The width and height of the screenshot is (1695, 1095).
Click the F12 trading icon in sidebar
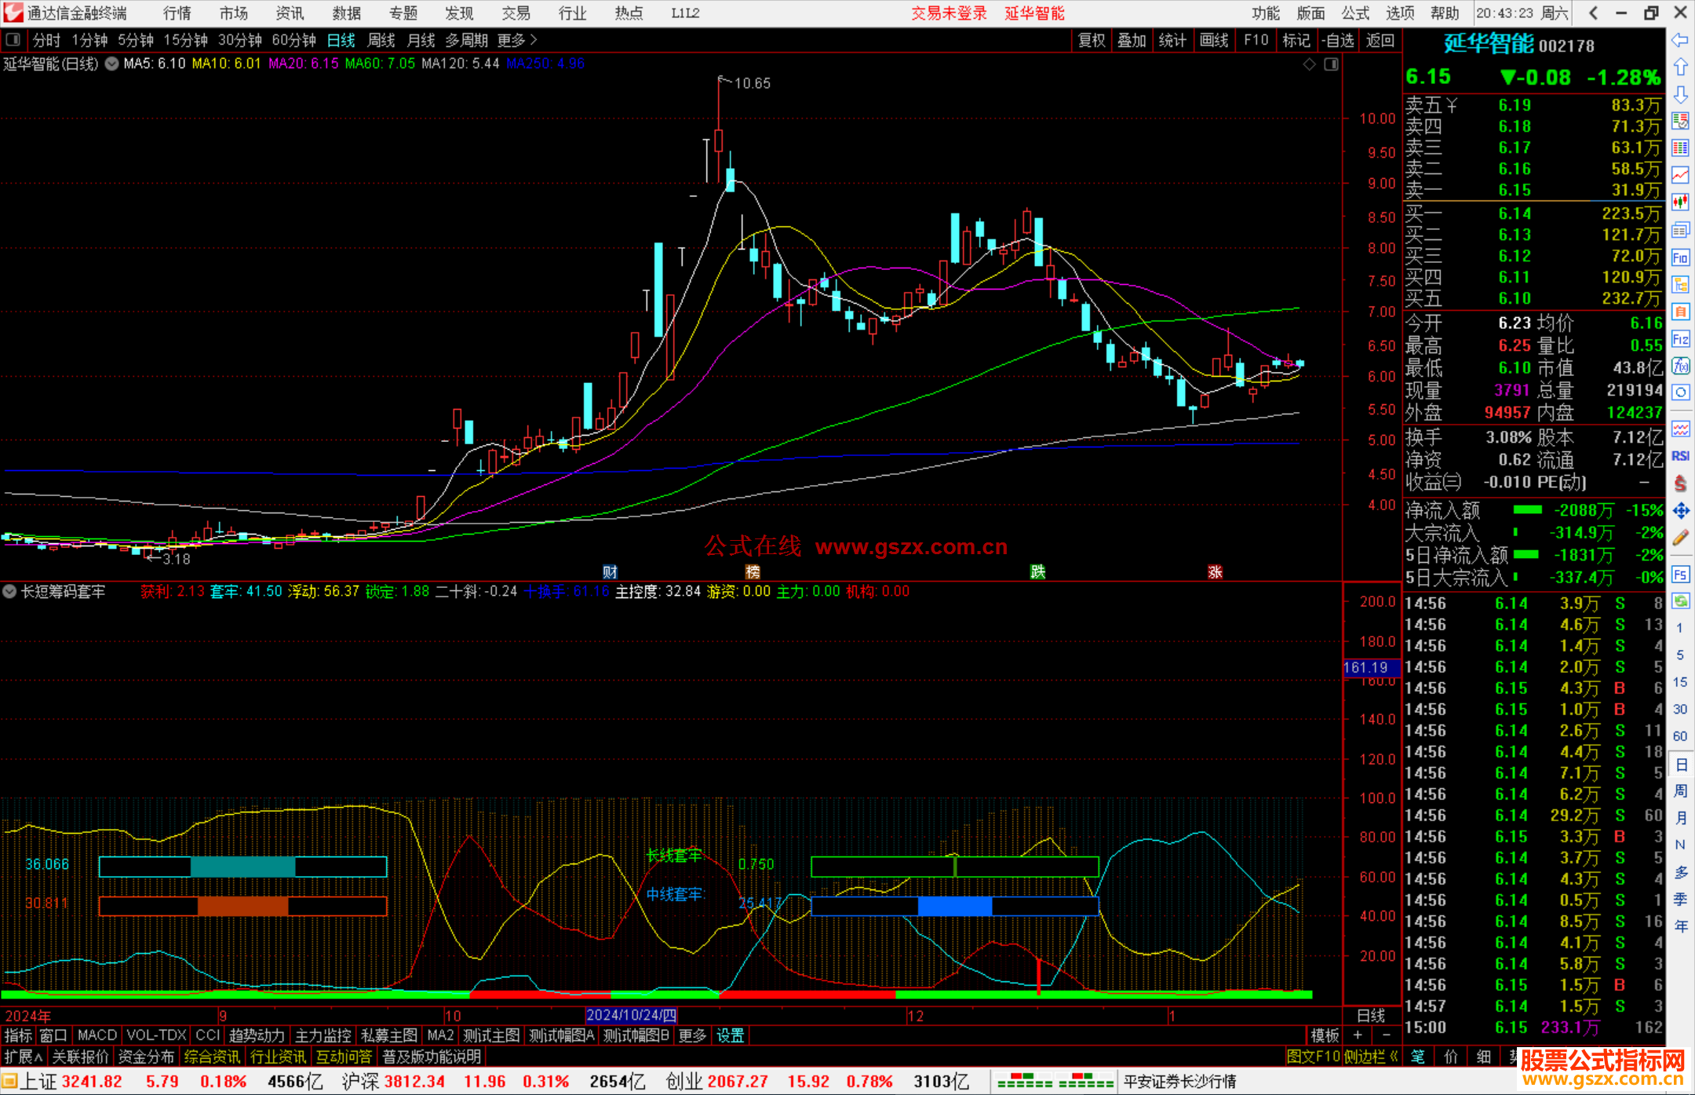[1680, 339]
